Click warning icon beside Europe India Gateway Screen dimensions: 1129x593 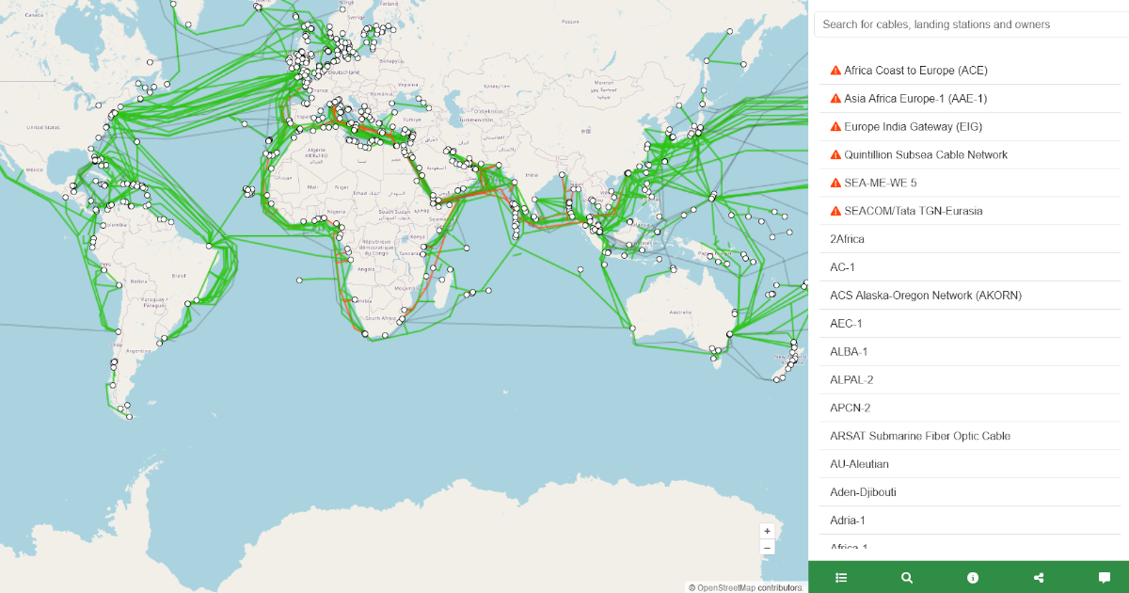click(x=834, y=126)
